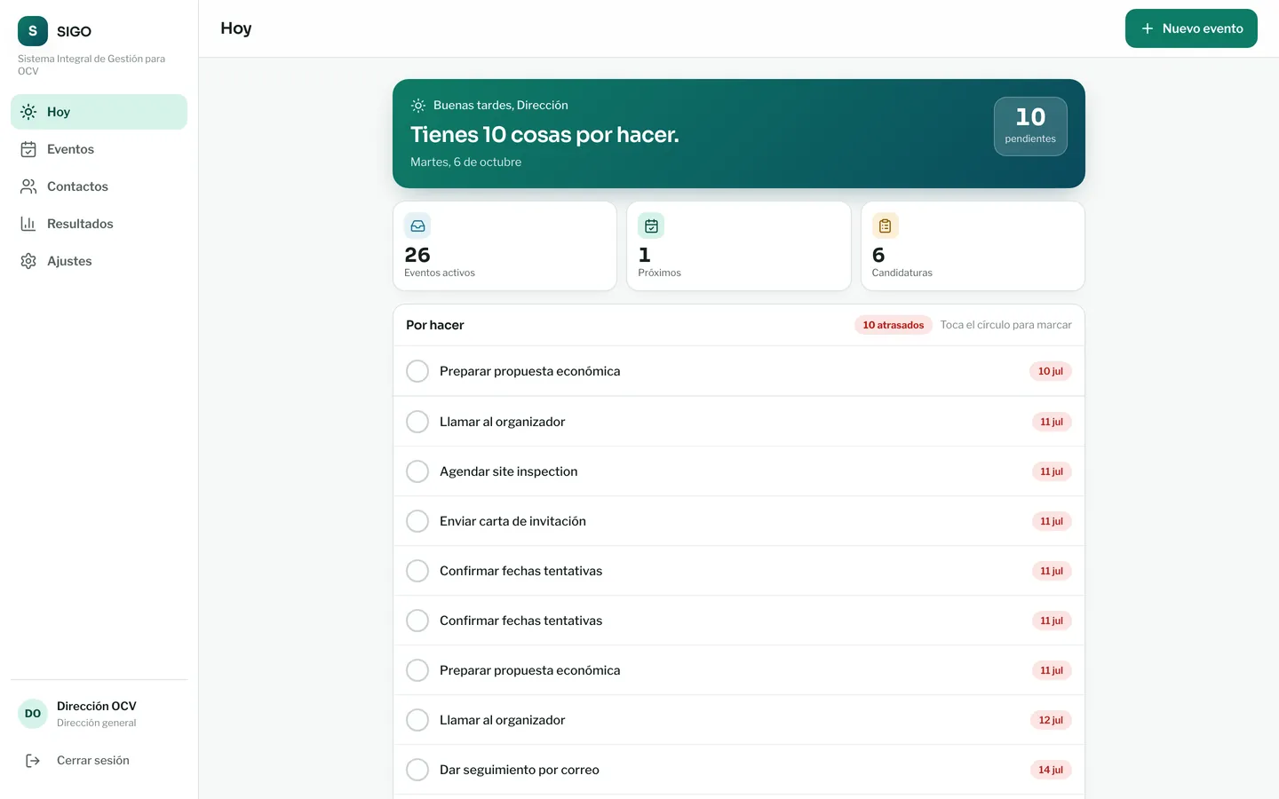The height and width of the screenshot is (799, 1279).
Task: Click the Por hacer section heading
Action: click(435, 325)
